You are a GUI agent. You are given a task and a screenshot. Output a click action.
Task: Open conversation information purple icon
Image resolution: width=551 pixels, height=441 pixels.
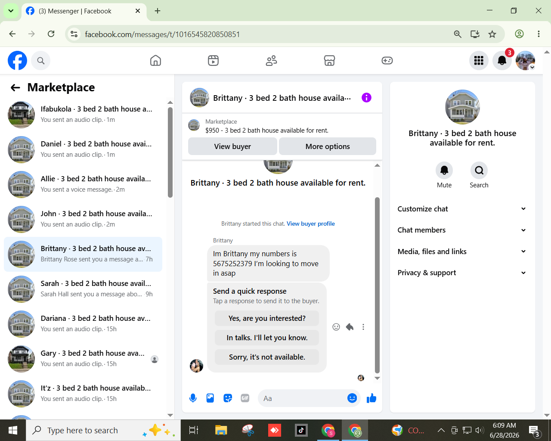tap(366, 98)
